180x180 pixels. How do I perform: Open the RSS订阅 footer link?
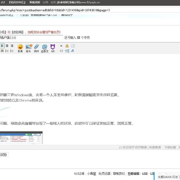[79, 173]
